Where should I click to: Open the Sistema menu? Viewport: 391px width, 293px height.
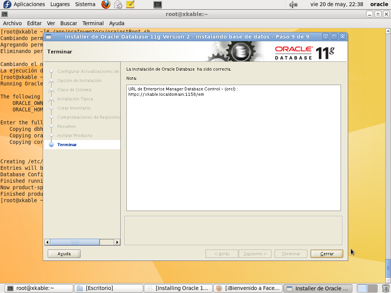(85, 4)
